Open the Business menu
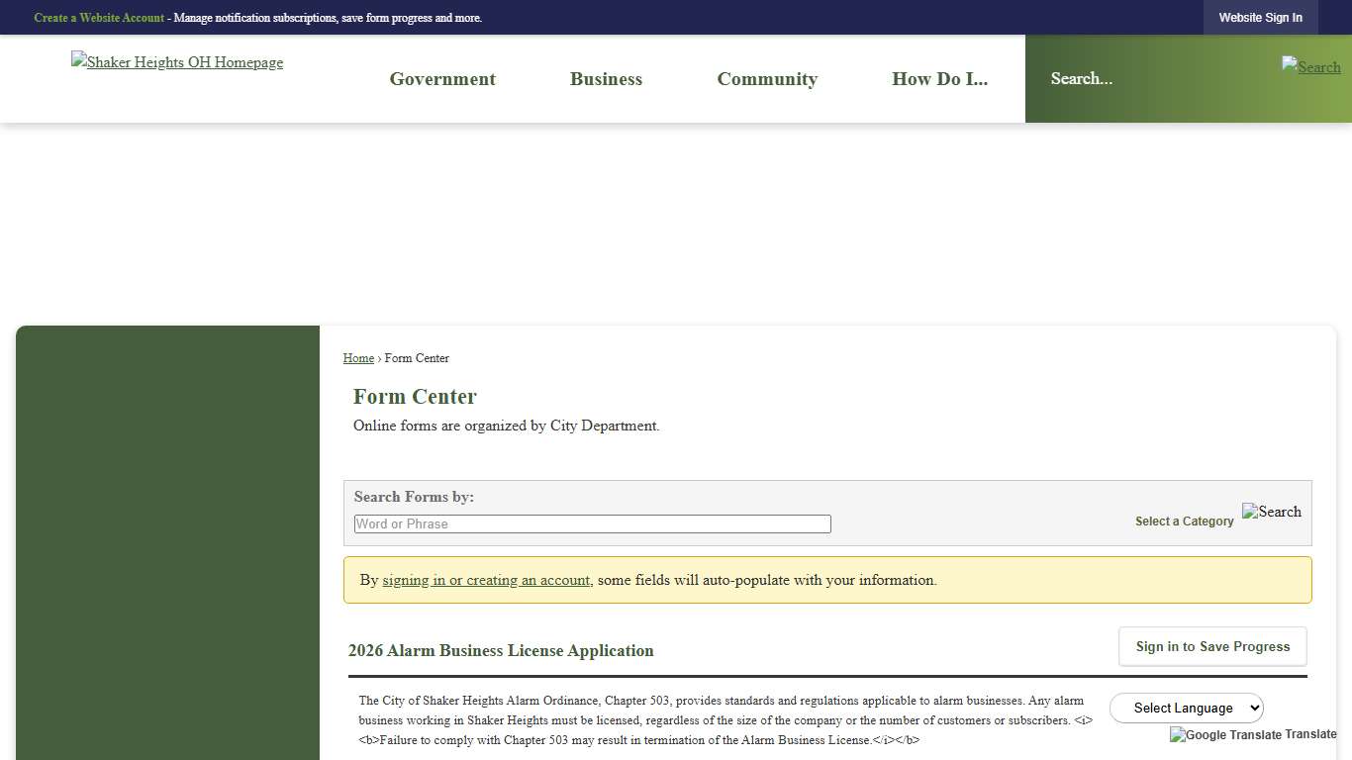Viewport: 1352px width, 760px height. pyautogui.click(x=606, y=78)
